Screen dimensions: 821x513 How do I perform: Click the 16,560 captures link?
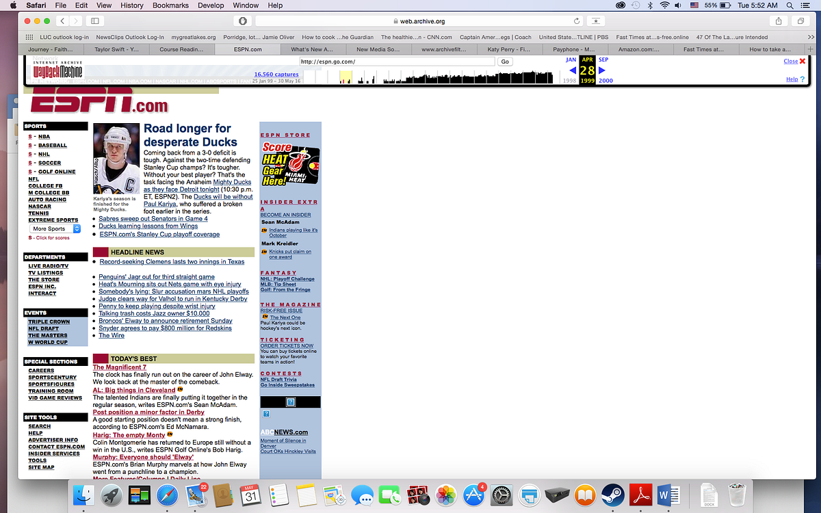pyautogui.click(x=276, y=74)
